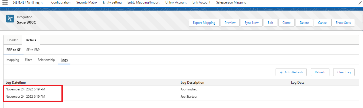Open the Entity Setting nav tab
Viewport: 363px width, 108px height.
[x=112, y=2]
